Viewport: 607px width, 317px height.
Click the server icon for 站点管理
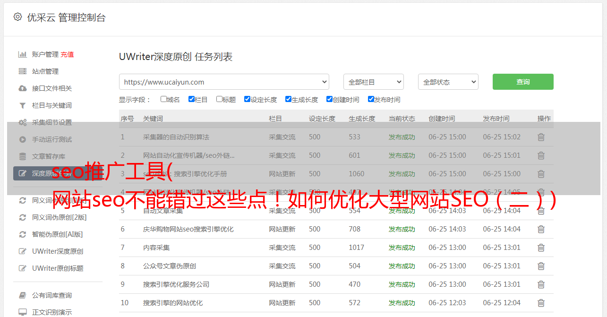pyautogui.click(x=22, y=71)
